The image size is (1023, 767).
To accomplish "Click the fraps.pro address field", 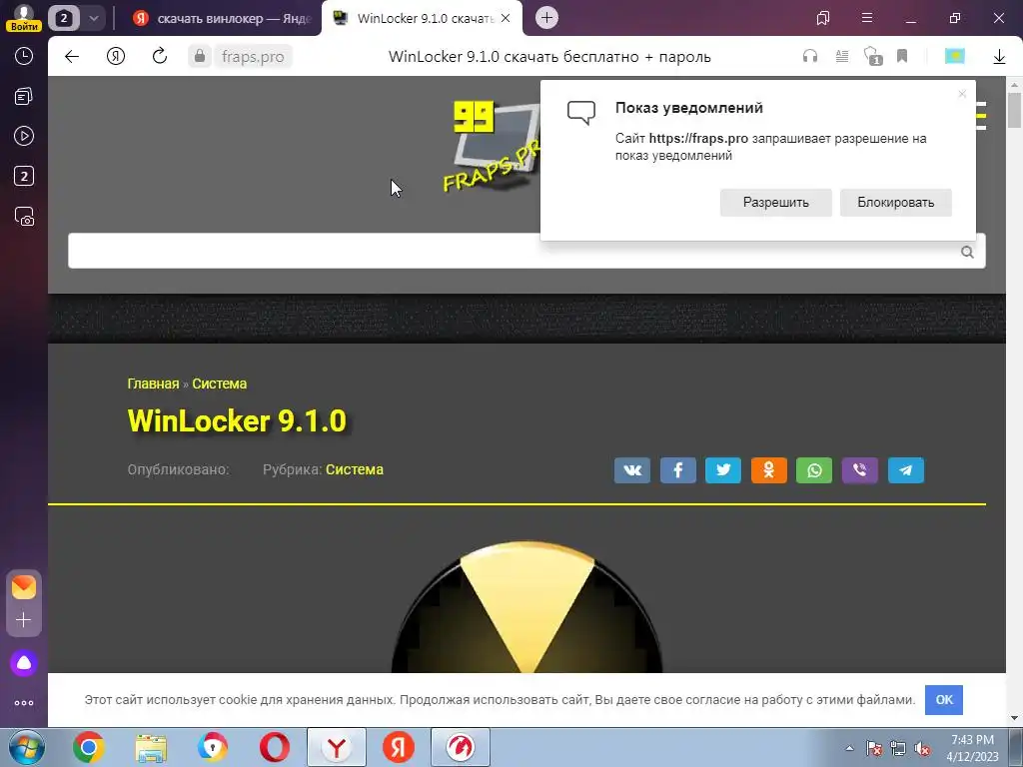I will click(x=253, y=57).
